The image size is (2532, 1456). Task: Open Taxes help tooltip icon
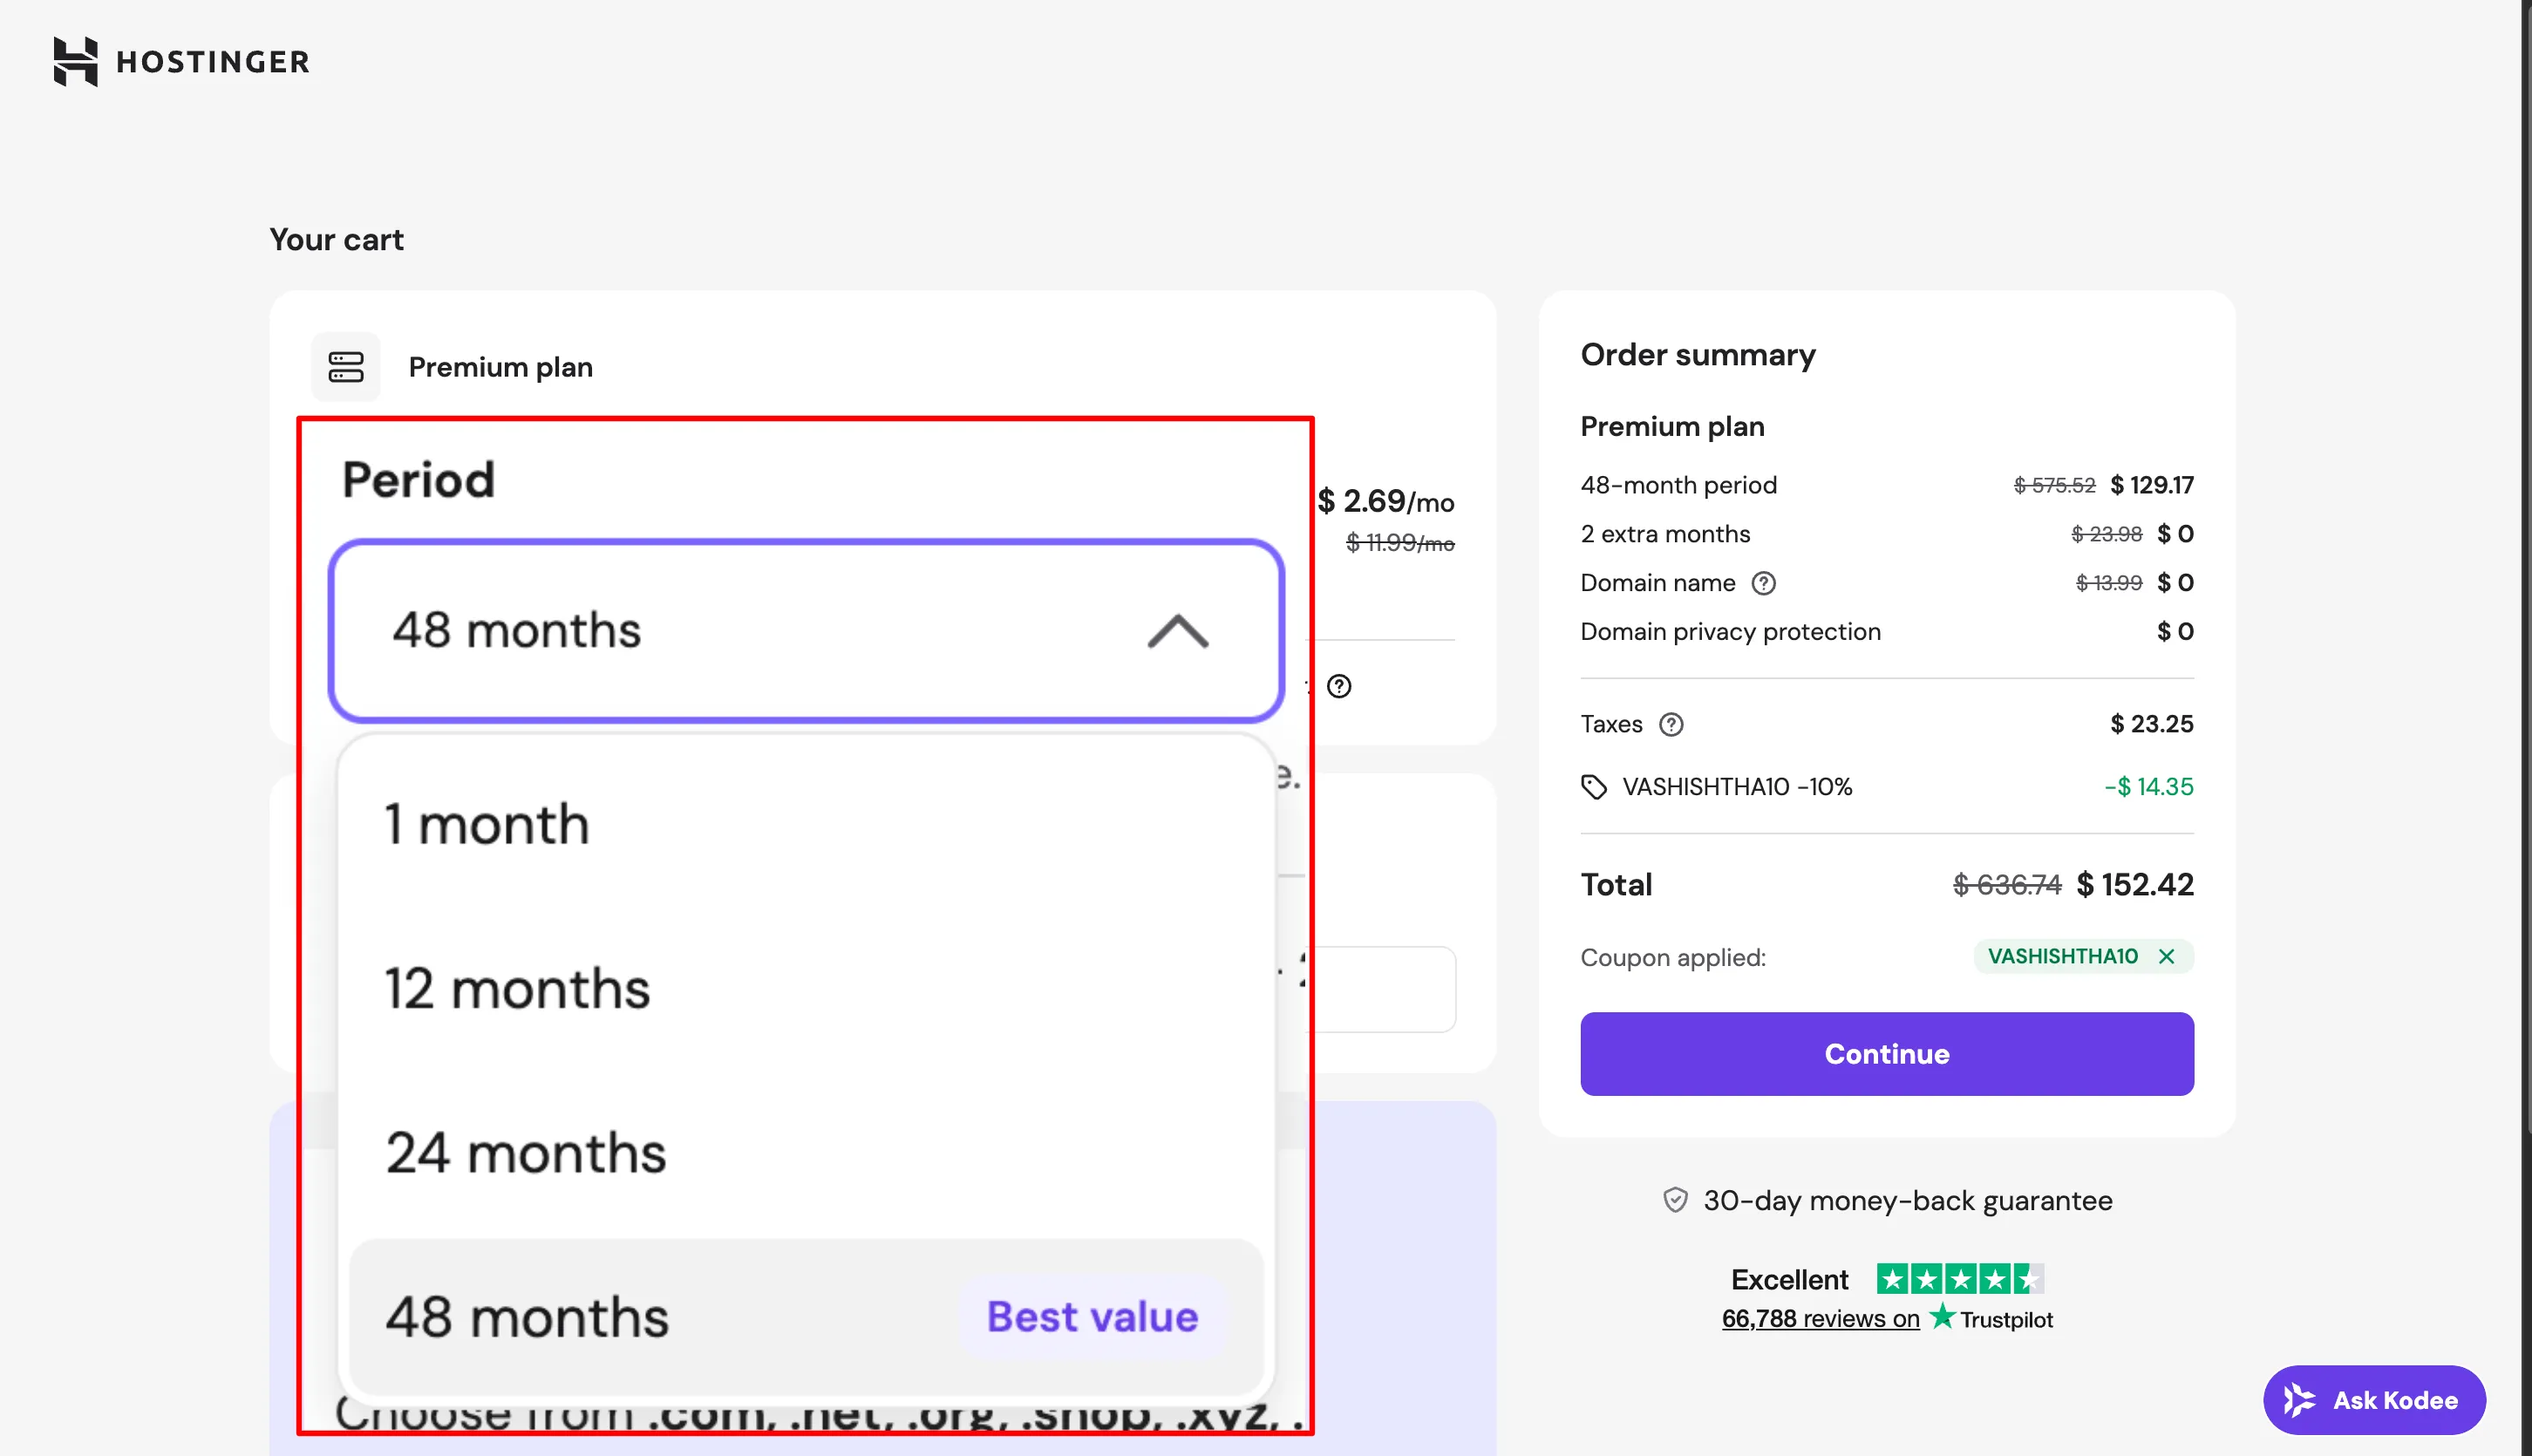[x=1671, y=724]
